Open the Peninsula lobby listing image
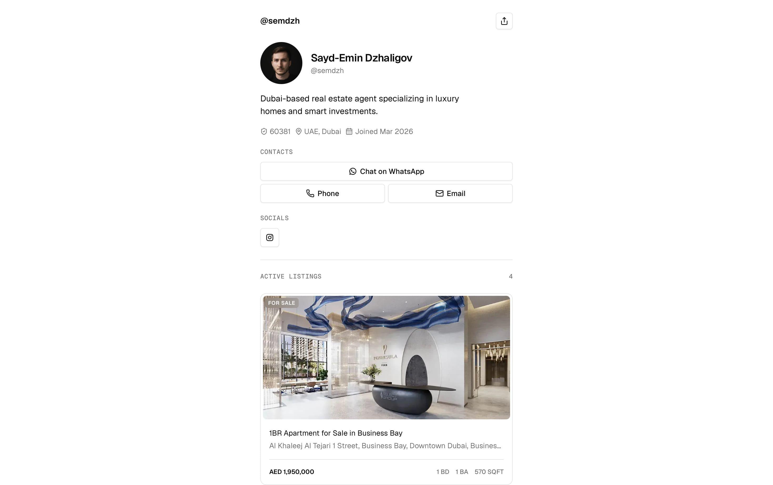Viewport: 773px width, 485px height. click(387, 357)
